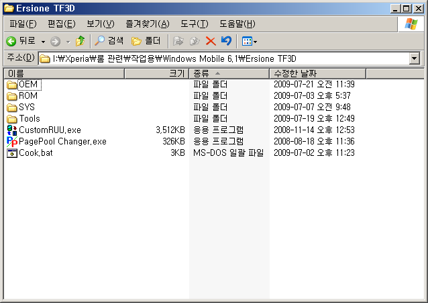Open the 보기(V) menu
This screenshot has height=303, width=428.
101,24
